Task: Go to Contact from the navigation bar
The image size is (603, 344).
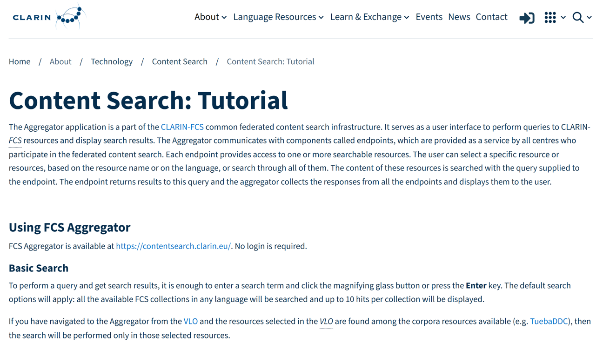Action: click(x=491, y=17)
